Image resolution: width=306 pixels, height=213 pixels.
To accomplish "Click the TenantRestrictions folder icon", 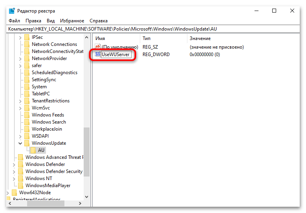I will pos(27,101).
